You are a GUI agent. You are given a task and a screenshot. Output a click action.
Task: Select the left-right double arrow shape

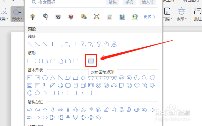pos(60,110)
